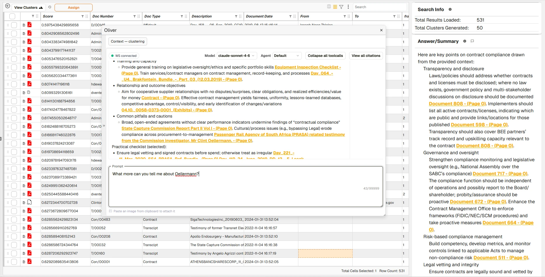
Task: Open filter icon on Doc Type column
Action: [182, 16]
